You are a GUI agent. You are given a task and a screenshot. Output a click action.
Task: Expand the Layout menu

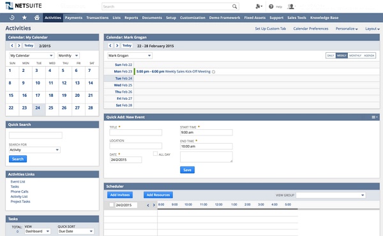(372, 29)
